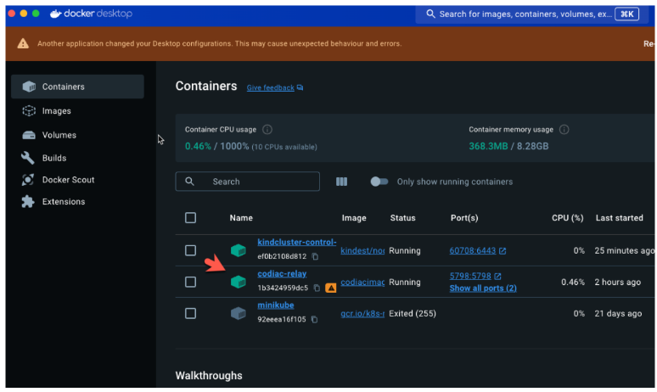Viewport: 657px width, 392px height.
Task: Click the Extensions puzzle icon
Action: click(x=28, y=201)
